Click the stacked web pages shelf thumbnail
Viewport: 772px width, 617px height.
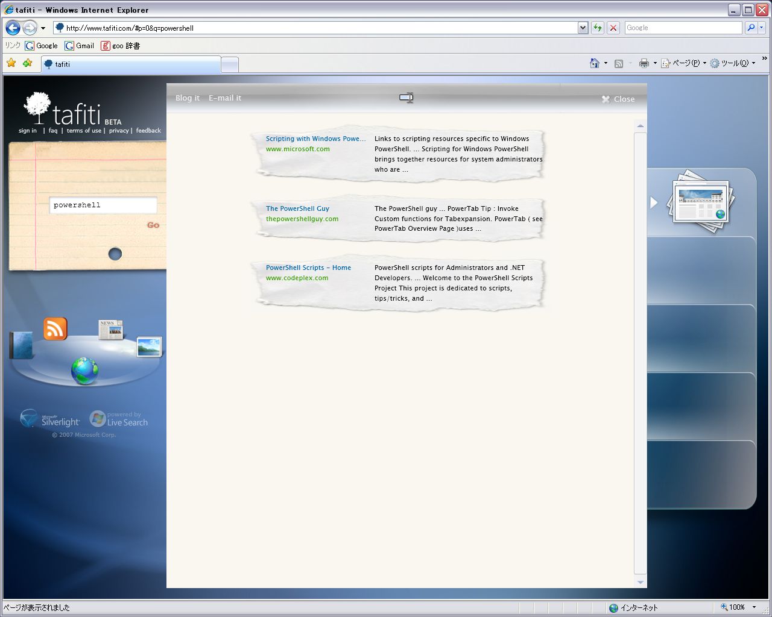(x=700, y=202)
